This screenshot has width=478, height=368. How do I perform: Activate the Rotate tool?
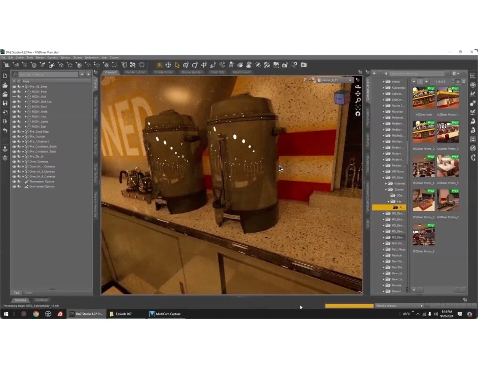(195, 65)
